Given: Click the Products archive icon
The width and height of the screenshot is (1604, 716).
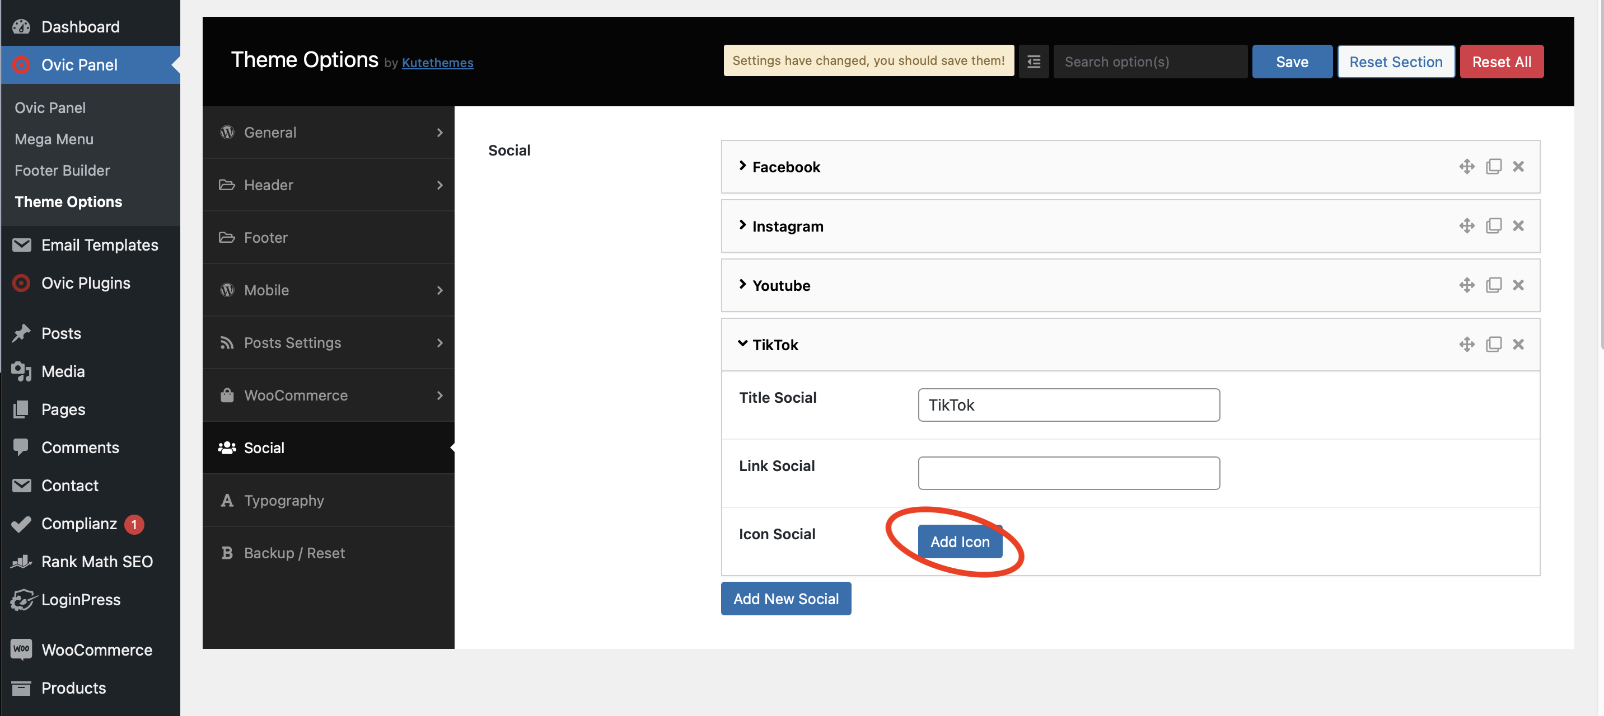Looking at the screenshot, I should tap(21, 688).
